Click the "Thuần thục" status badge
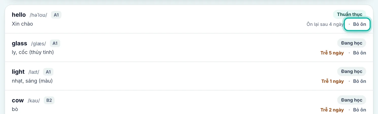The width and height of the screenshot is (378, 114). 350,14
